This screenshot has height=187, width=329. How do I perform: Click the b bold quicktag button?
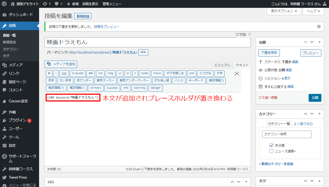pos(49,73)
